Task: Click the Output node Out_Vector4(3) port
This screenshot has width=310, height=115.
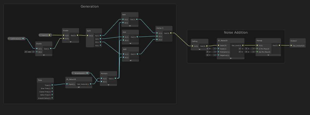Action: click(291, 46)
